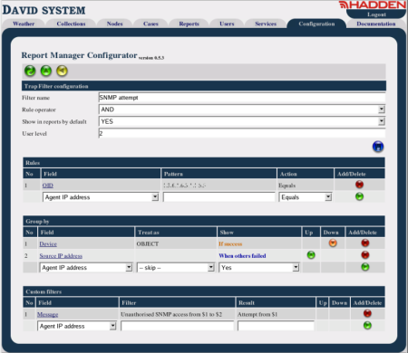
Task: Delete the Message custom filter
Action: tap(367, 313)
